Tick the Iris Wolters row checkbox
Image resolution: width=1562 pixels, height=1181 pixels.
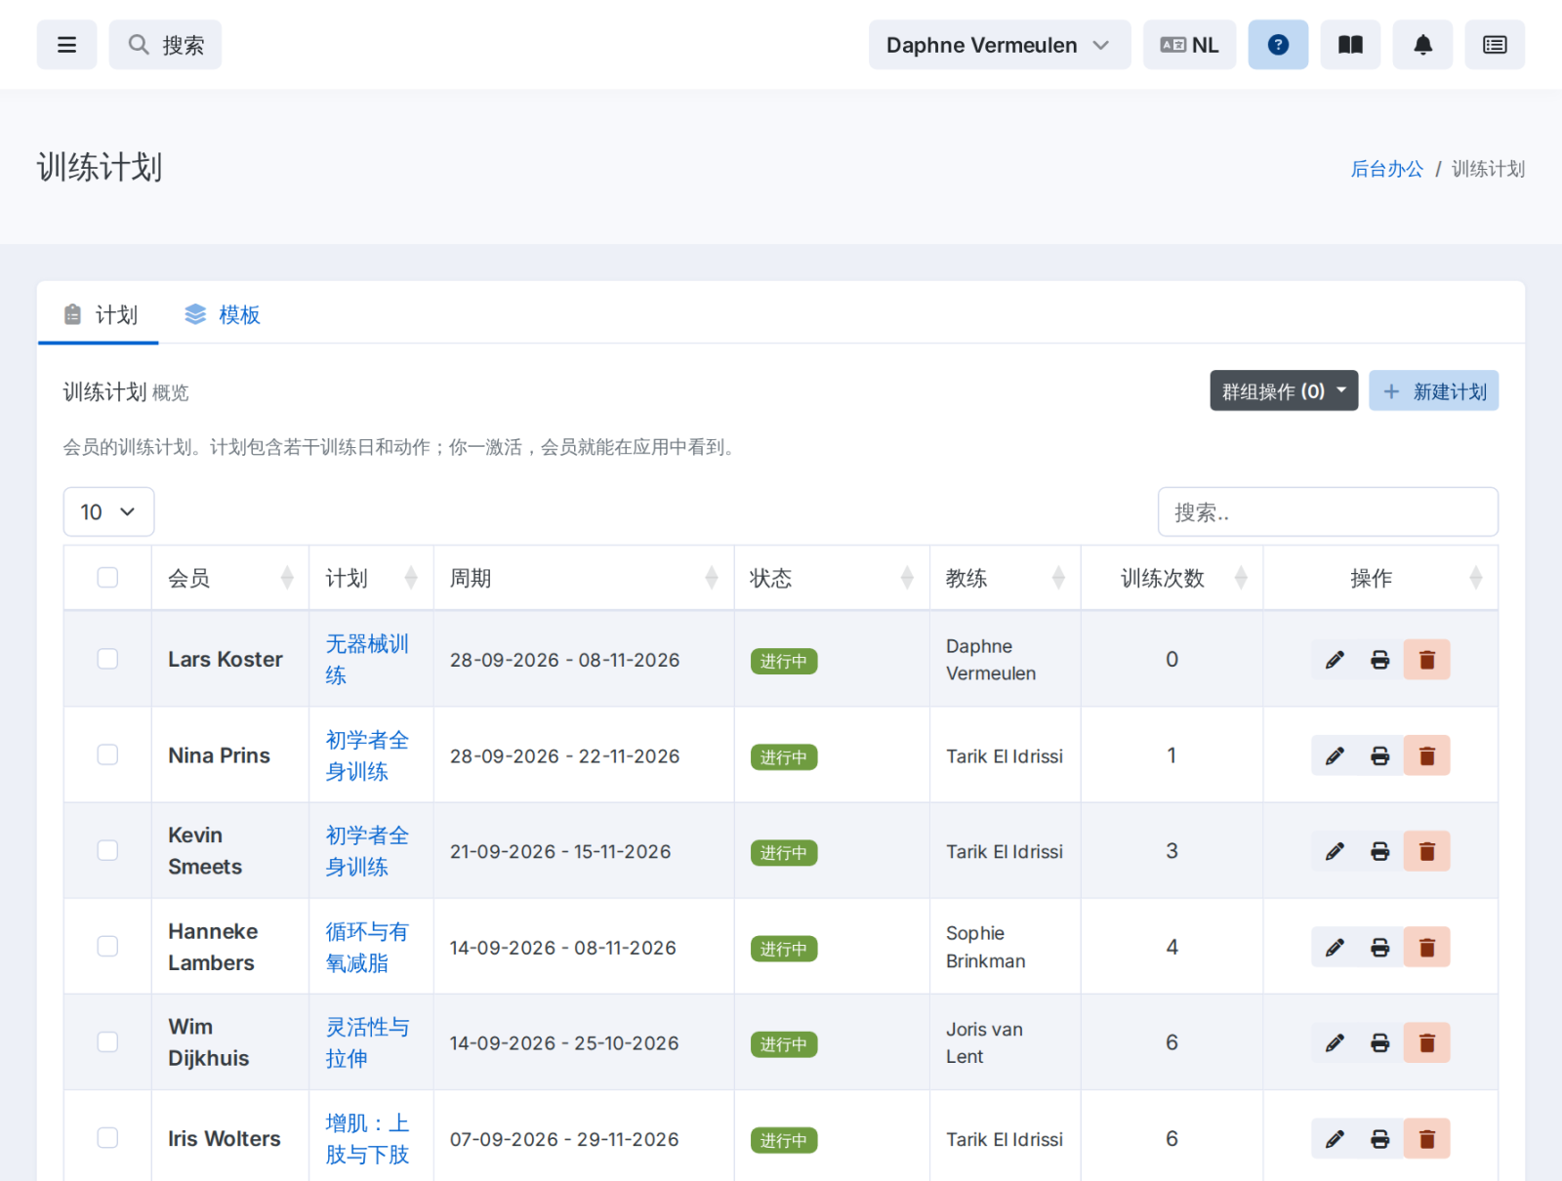(x=107, y=1137)
